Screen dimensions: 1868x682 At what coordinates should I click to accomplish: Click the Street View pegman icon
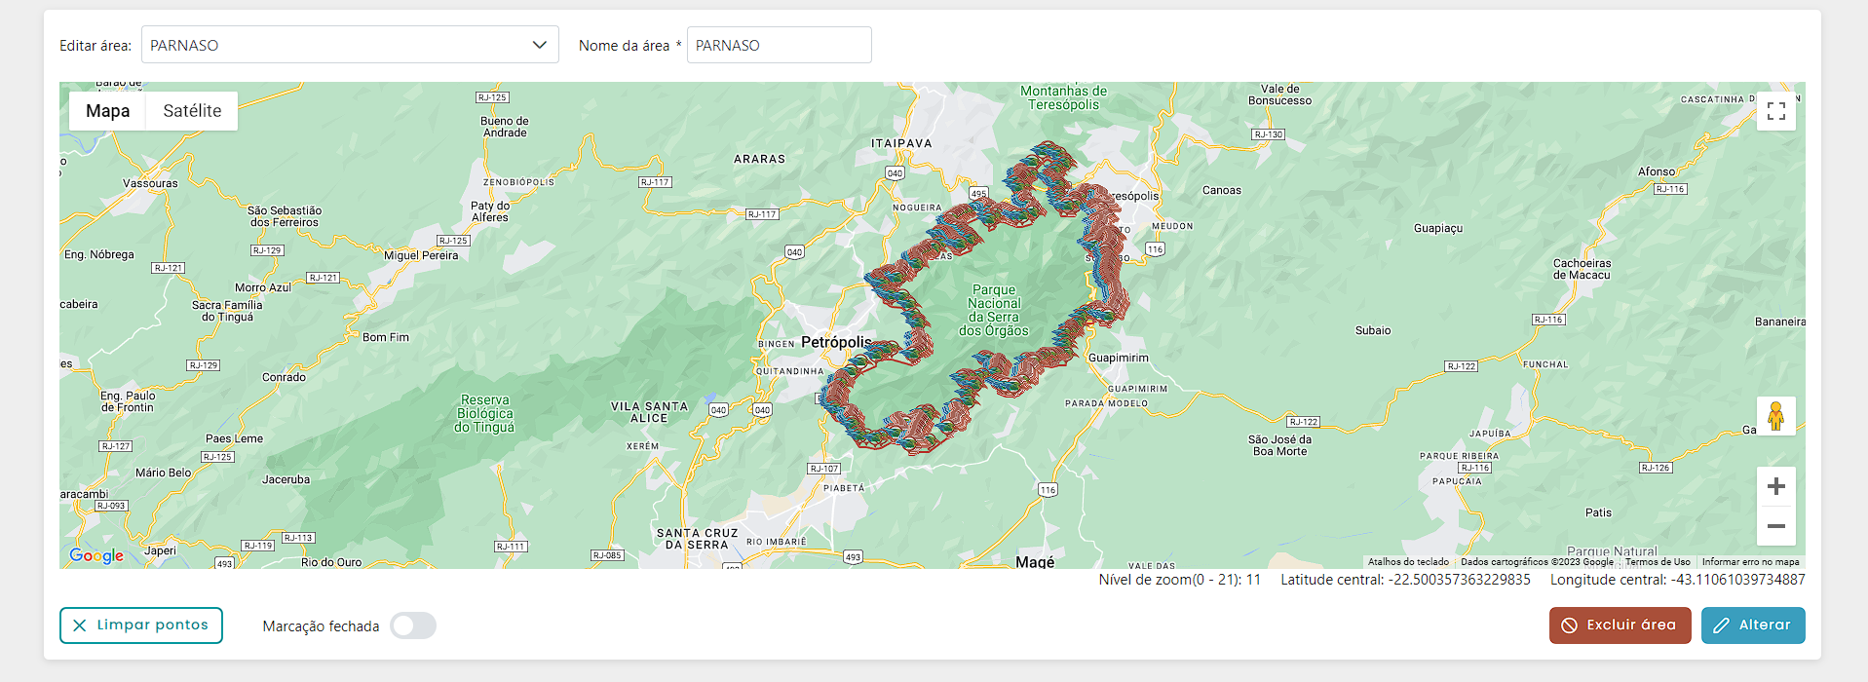coord(1775,416)
